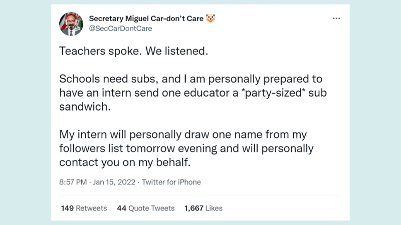View the 1,667 Likes list
401x225 pixels.
[x=203, y=208]
